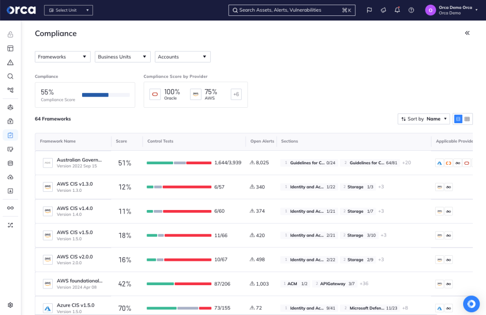Click the 55% compliance score progress bar
Viewport: 486px width, 315px height.
point(106,95)
